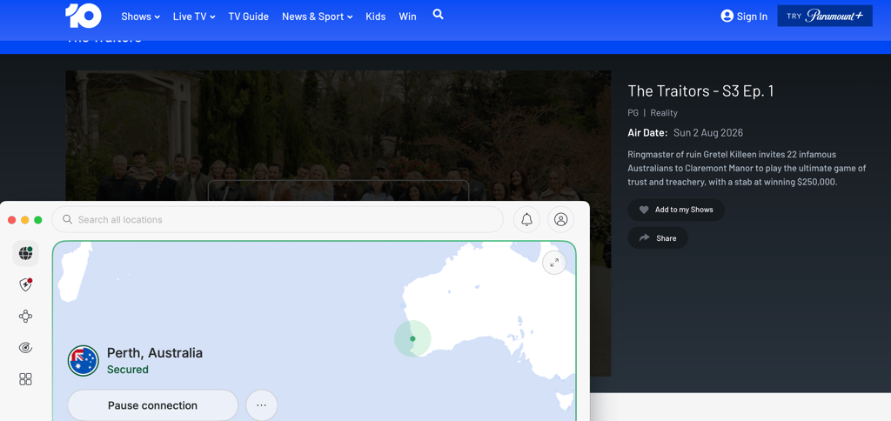Click the Try Paramount+ button

[825, 16]
